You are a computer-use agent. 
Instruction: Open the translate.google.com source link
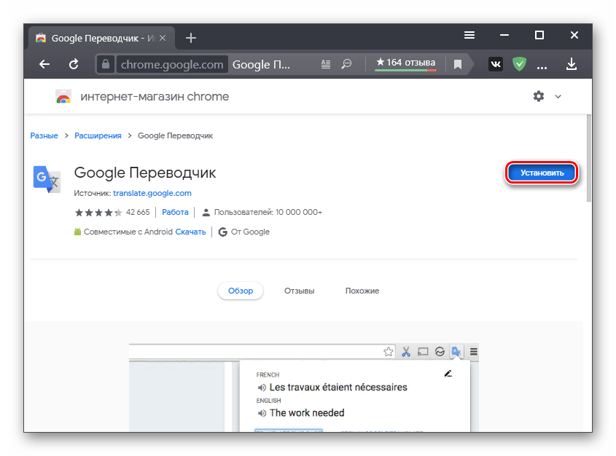coord(152,193)
